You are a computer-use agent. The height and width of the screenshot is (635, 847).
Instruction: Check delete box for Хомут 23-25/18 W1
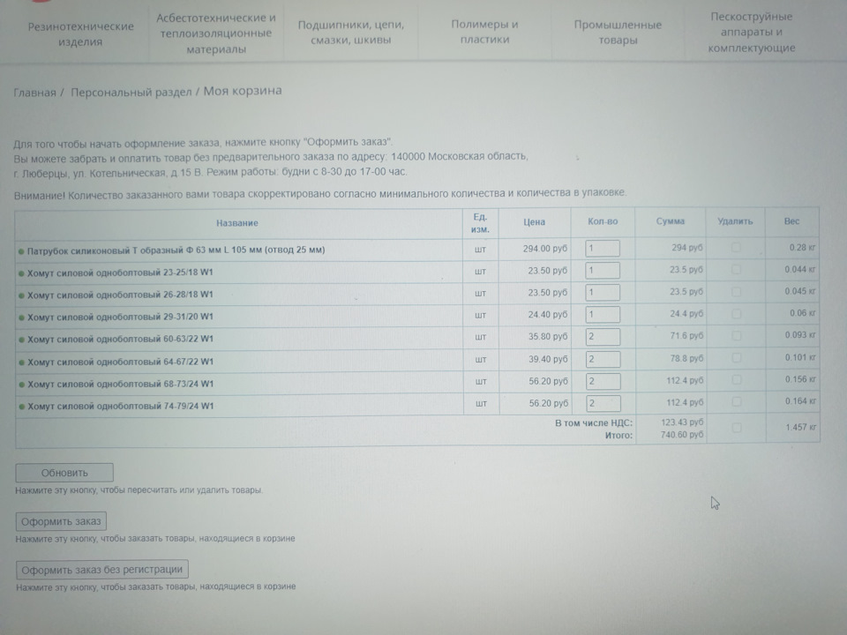pos(736,270)
